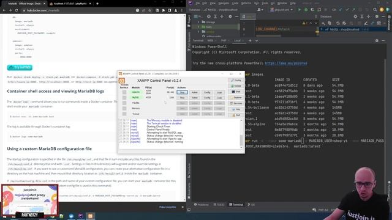Open Problems tool window at bottom bar

202,205
